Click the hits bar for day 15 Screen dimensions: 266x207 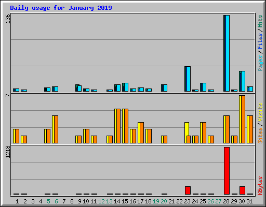point(125,87)
